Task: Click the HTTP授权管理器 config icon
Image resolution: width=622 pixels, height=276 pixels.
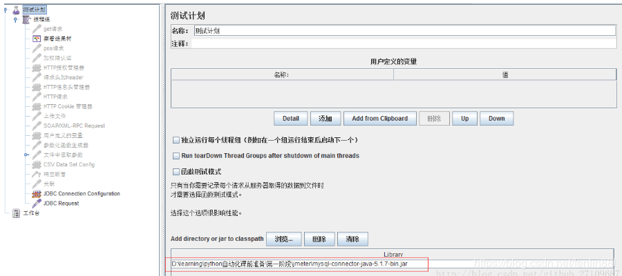Action: (37, 68)
